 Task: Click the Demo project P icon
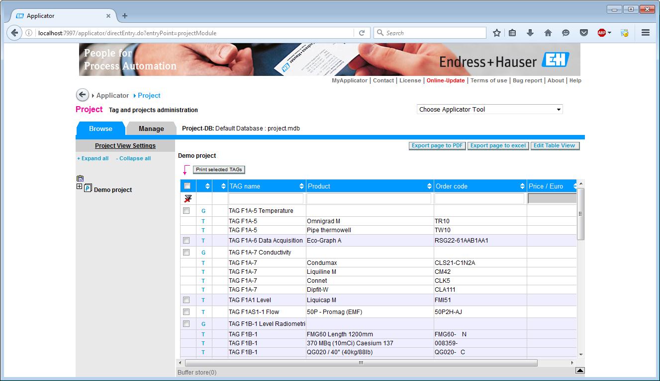coord(88,188)
